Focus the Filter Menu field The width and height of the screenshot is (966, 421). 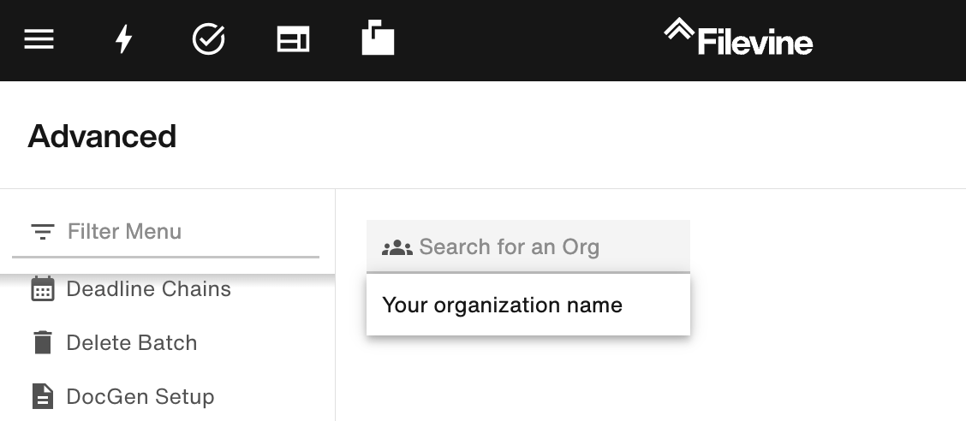[166, 232]
